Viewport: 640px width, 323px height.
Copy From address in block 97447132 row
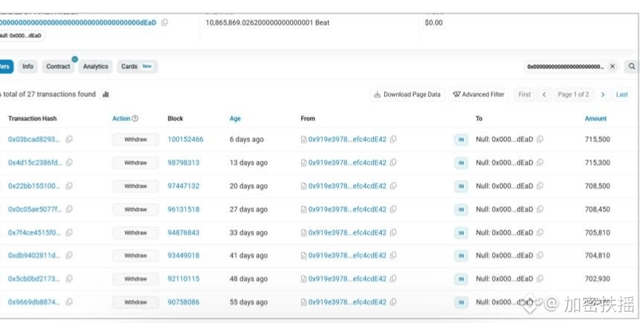pos(393,186)
